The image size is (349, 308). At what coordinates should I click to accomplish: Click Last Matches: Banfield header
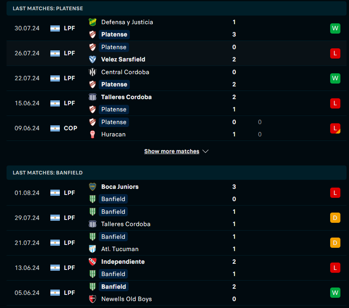point(48,173)
